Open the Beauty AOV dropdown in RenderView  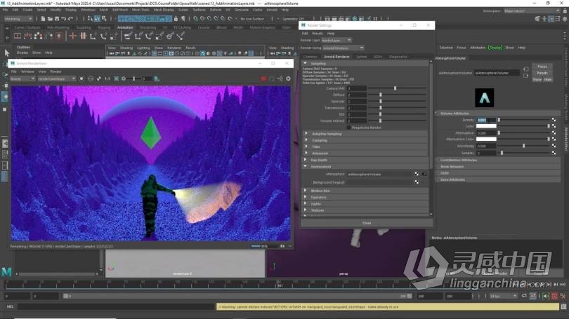coord(22,79)
